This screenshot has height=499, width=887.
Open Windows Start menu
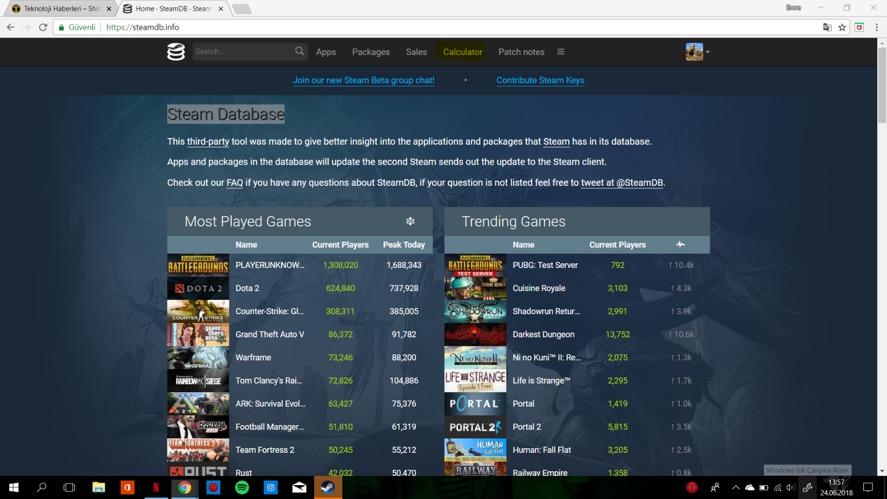coord(14,487)
